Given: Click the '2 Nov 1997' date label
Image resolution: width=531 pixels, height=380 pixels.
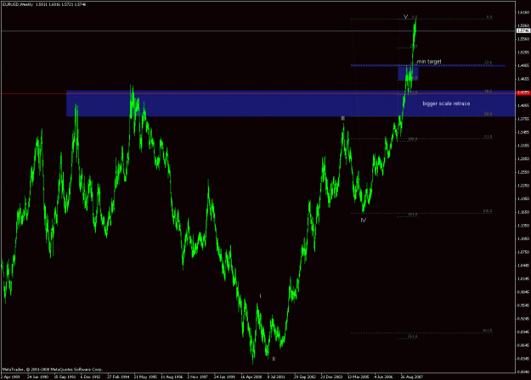Looking at the screenshot, I should (197, 377).
